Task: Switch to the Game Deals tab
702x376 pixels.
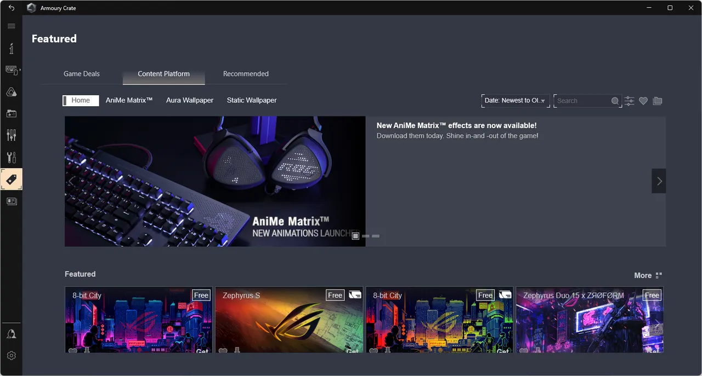Action: coord(82,74)
